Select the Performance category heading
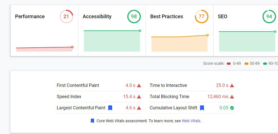The width and height of the screenshot is (278, 134). pyautogui.click(x=30, y=17)
